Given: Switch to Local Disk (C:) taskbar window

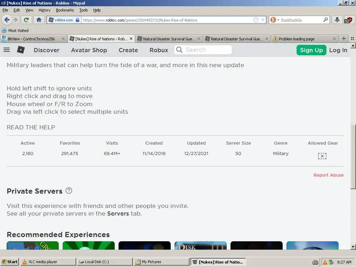Looking at the screenshot, I should pos(105,262).
